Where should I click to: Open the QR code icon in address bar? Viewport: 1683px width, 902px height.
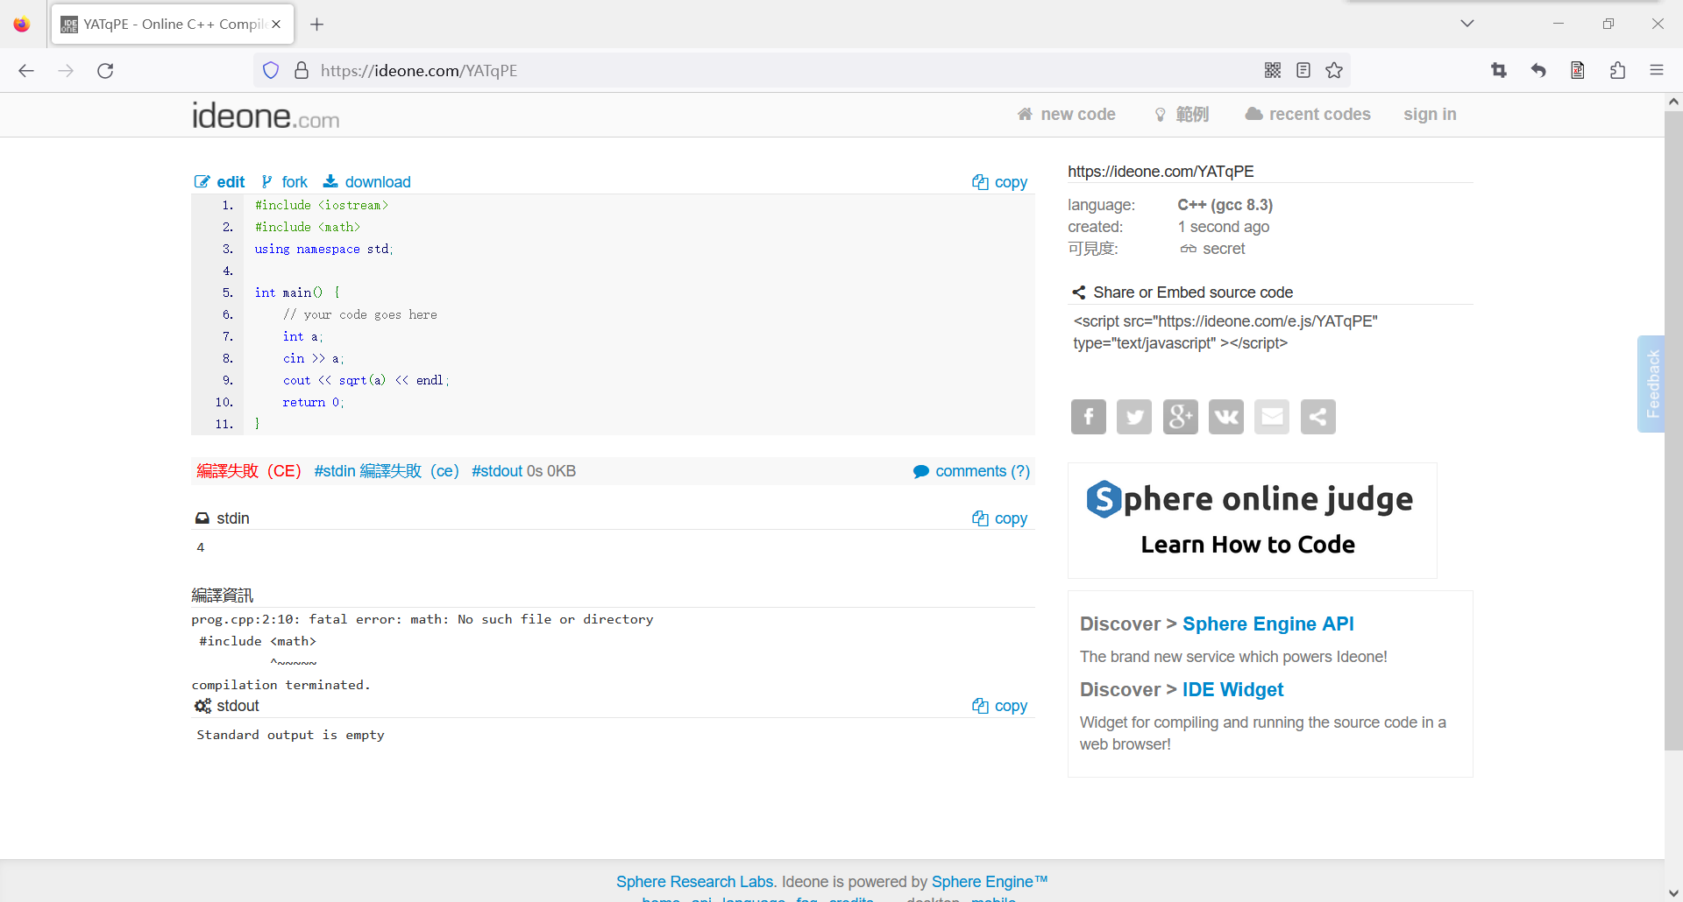1273,71
